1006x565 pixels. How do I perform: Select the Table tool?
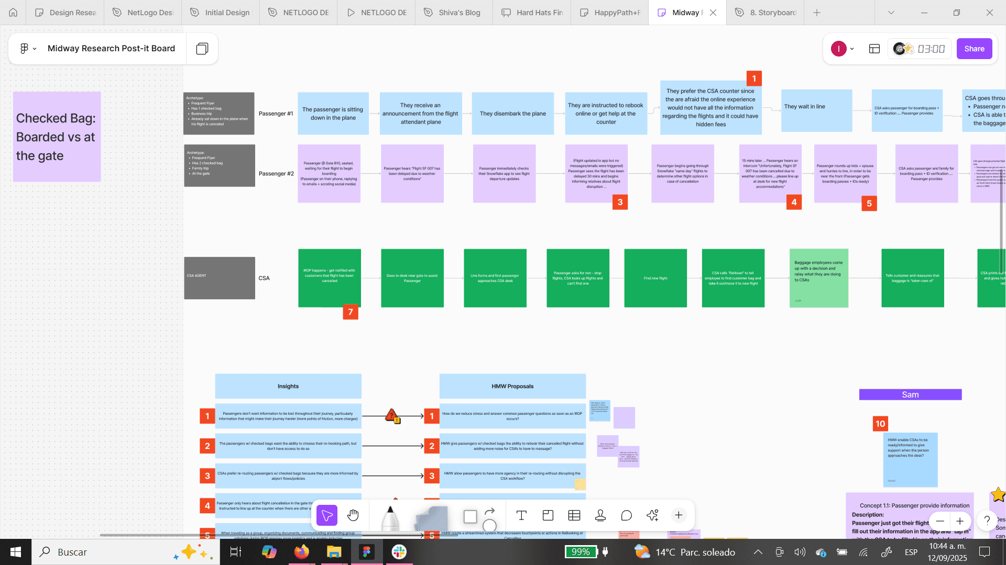pyautogui.click(x=574, y=516)
